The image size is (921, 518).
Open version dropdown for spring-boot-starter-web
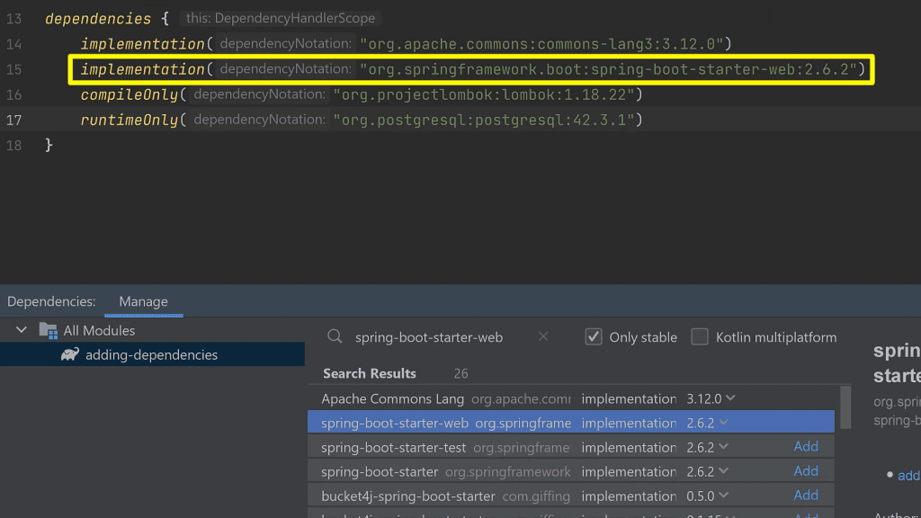(723, 423)
